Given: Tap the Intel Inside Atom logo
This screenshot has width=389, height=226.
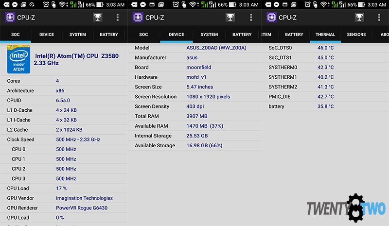Looking at the screenshot, I should pos(18,59).
